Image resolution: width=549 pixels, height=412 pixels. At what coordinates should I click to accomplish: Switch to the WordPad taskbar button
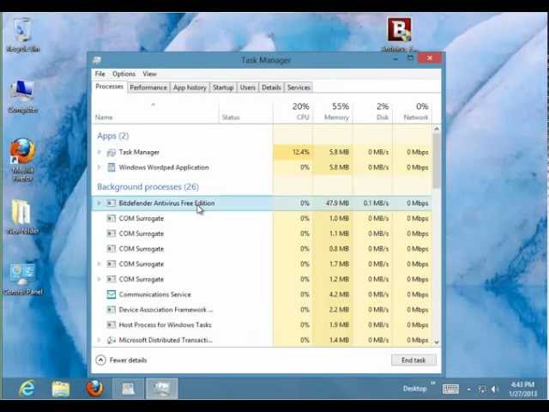(x=128, y=388)
